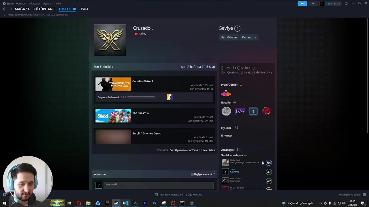Image resolution: width=369 pixels, height=207 pixels.
Task: Open the Steam menu
Action: click(x=10, y=3)
